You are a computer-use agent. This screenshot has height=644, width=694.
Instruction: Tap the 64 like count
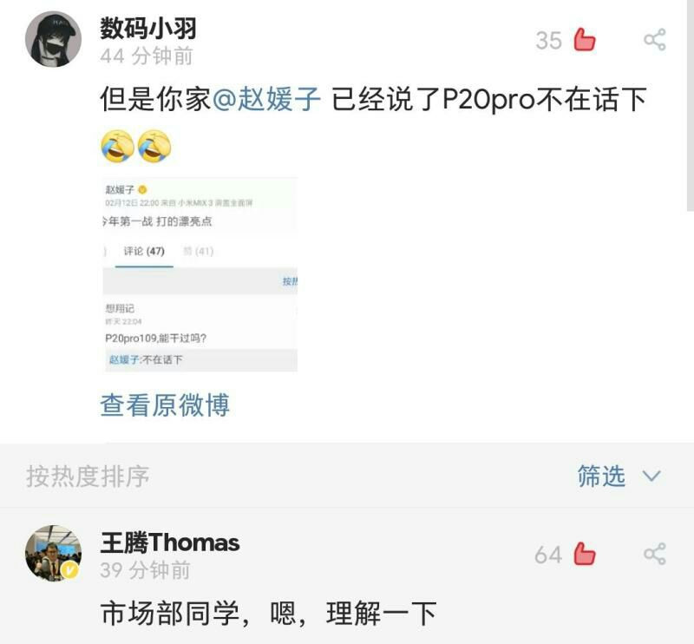tap(548, 555)
